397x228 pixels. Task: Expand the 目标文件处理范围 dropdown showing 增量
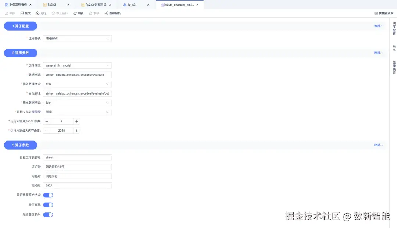pos(77,112)
